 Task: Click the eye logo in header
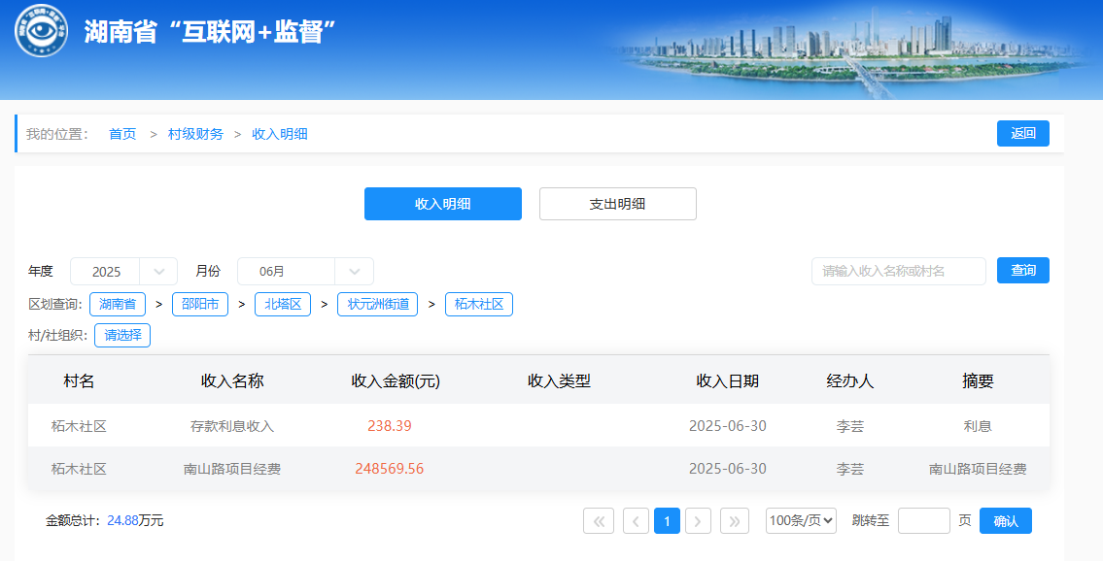coord(42,30)
